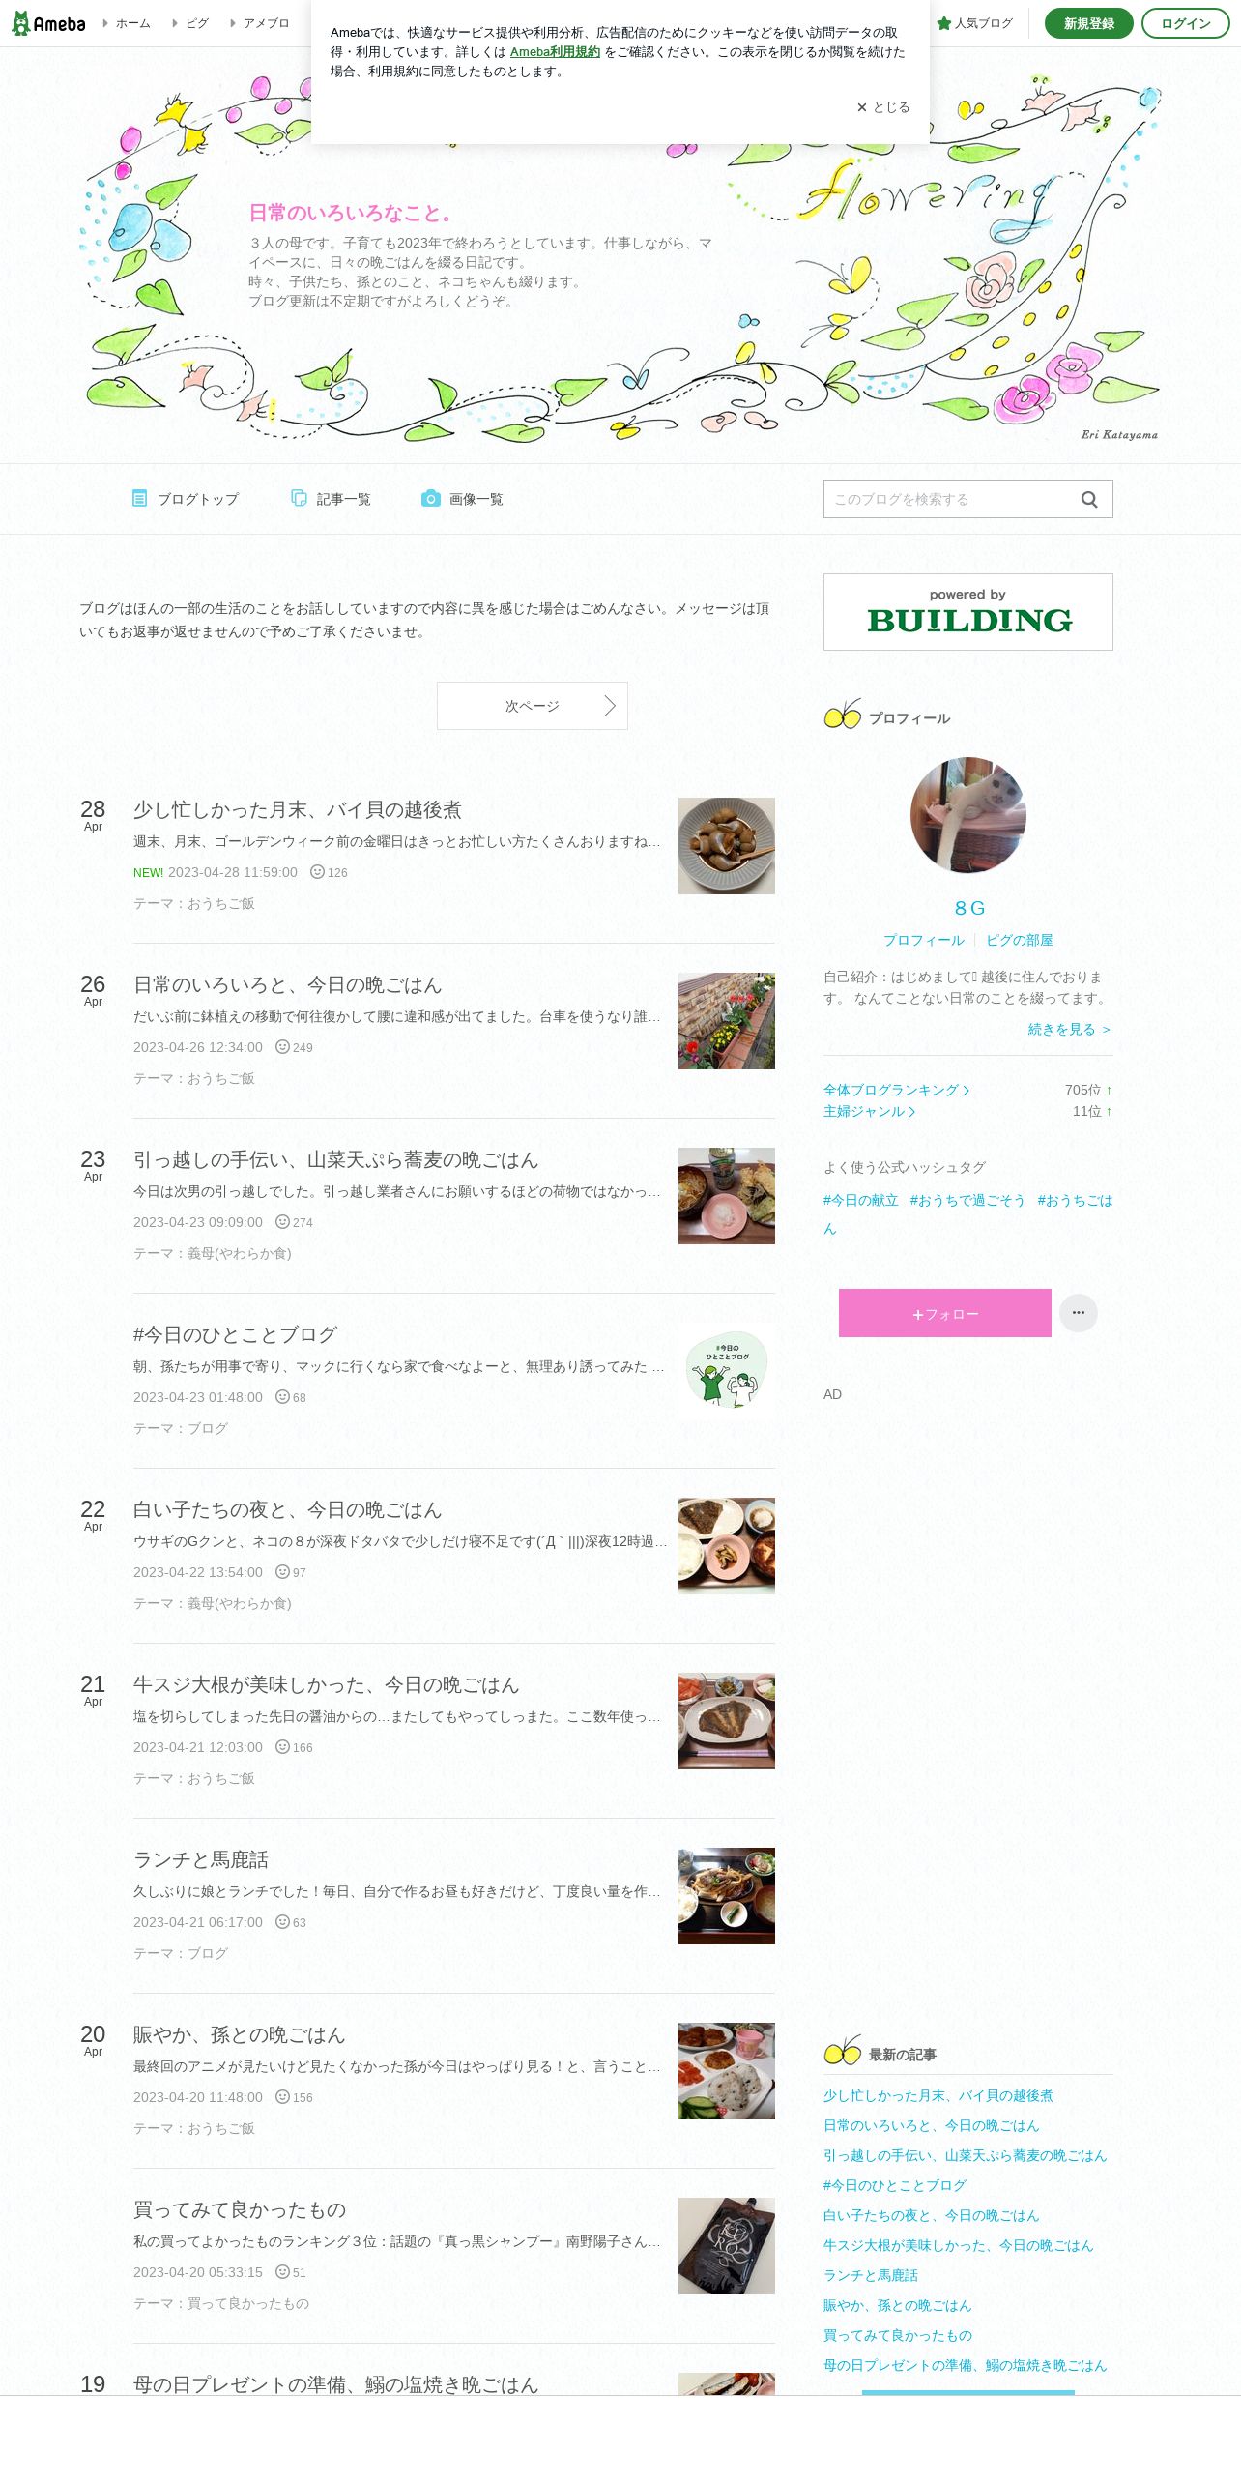
Task: Click the pink フォロー button
Action: 945,1313
